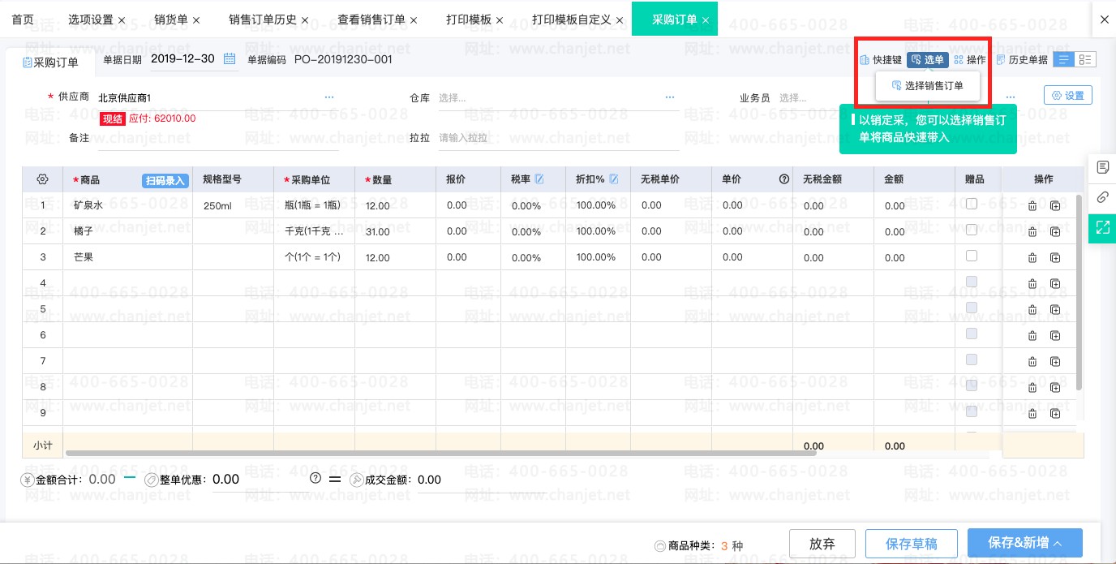Click the help icon beside 整单优惠
Image resolution: width=1116 pixels, height=564 pixels.
315,479
